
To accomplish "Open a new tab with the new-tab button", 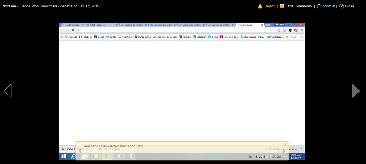I will point(268,25).
